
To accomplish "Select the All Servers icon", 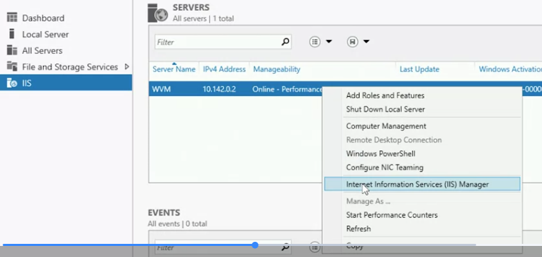I will point(12,50).
